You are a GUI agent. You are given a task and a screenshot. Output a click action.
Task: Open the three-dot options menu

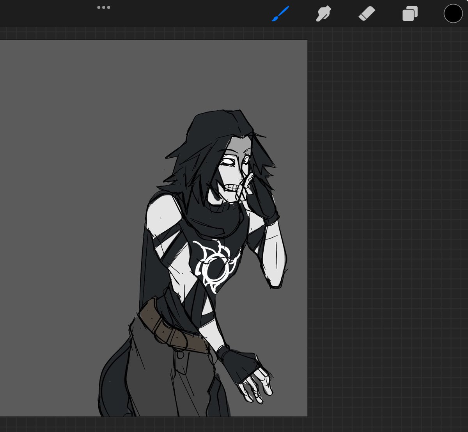click(x=104, y=7)
